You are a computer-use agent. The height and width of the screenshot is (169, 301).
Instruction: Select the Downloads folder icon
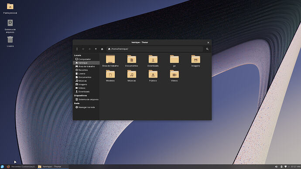coord(153,59)
